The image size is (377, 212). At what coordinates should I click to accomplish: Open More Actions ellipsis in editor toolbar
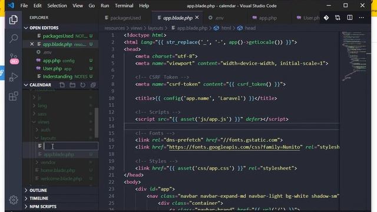click(361, 18)
